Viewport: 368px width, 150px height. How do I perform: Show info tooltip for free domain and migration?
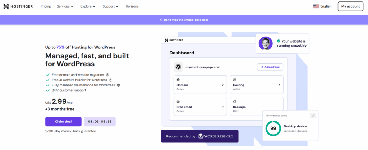click(107, 75)
